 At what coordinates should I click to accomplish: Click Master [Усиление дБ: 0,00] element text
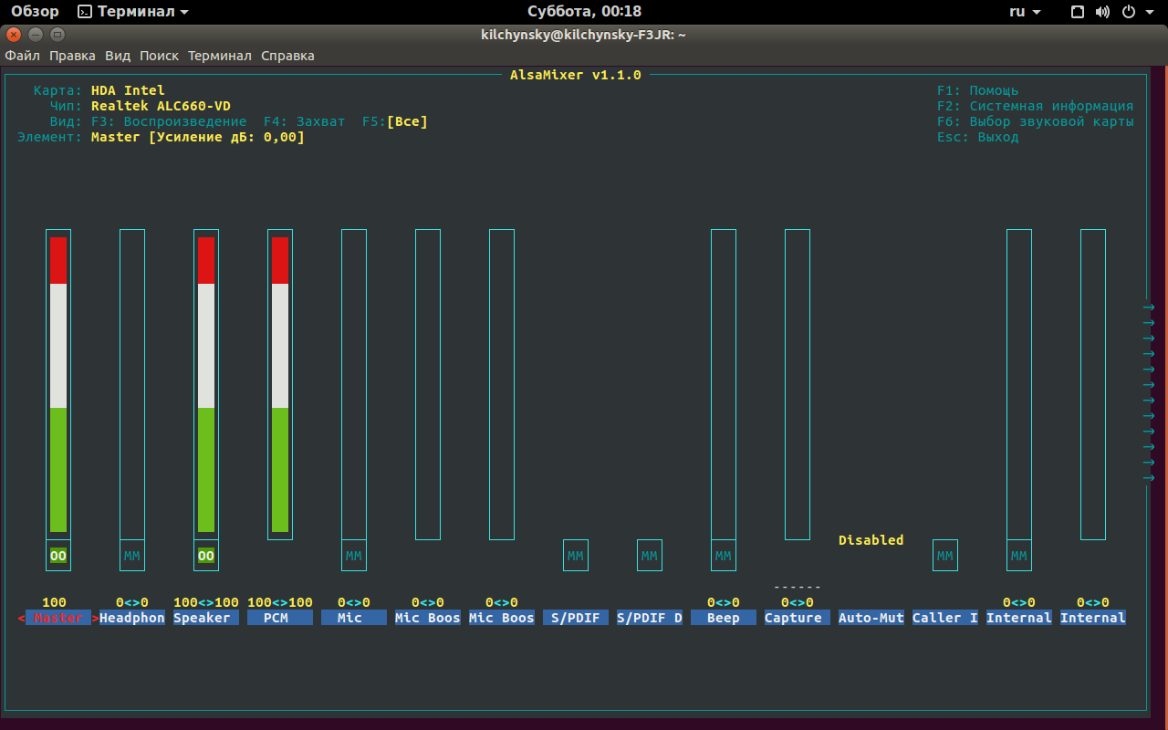198,137
